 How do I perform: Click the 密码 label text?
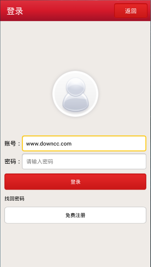pos(10,162)
